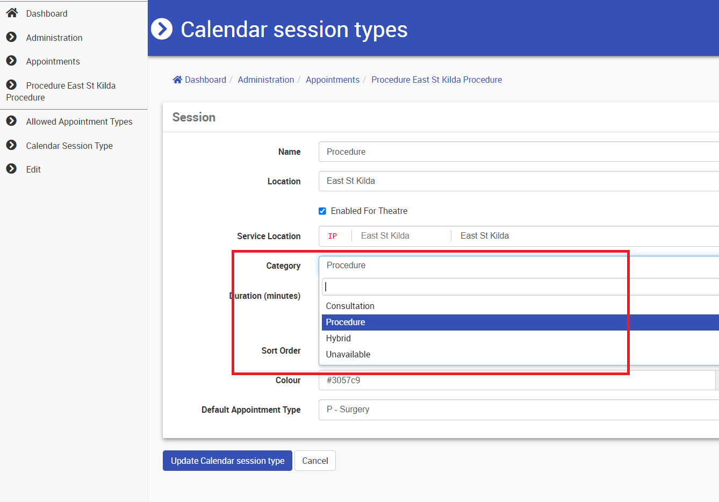Screen dimensions: 719x502
Task: Uncheck the Enabled For Theatre checkbox
Action: click(x=322, y=211)
